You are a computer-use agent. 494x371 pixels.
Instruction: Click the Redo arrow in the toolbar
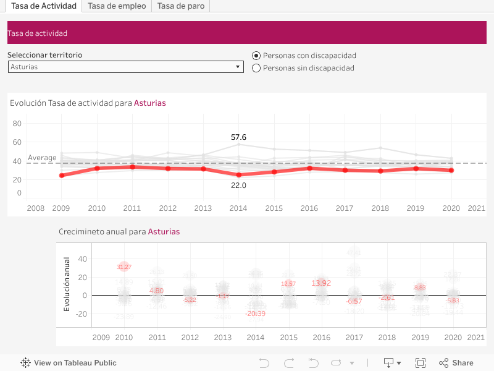click(288, 363)
